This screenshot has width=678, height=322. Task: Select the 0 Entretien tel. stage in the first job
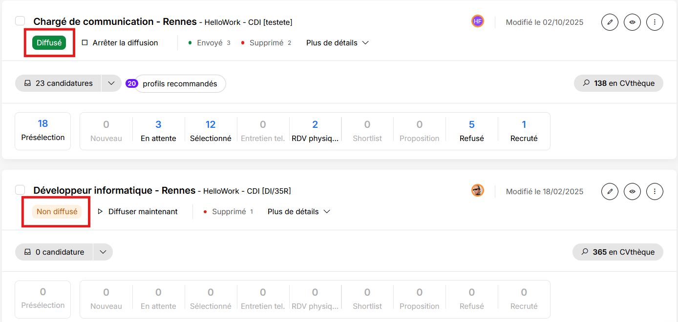pos(263,131)
